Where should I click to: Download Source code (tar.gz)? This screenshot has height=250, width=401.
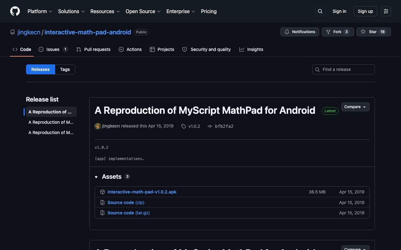click(128, 213)
